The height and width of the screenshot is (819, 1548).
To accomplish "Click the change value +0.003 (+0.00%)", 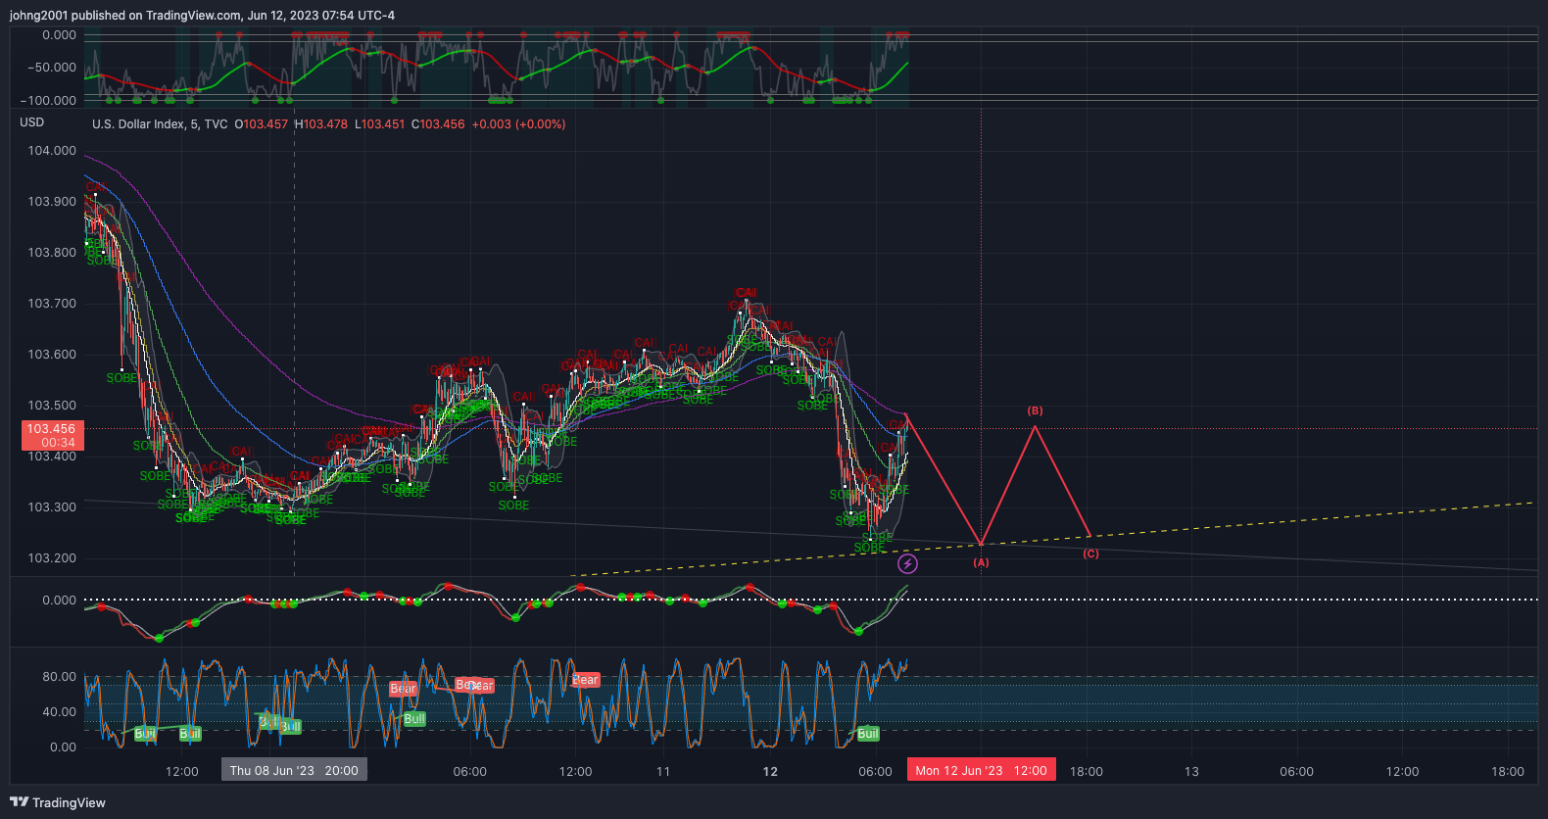I will pos(518,124).
